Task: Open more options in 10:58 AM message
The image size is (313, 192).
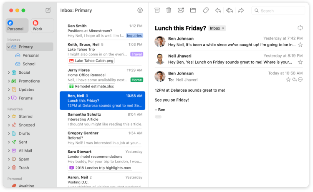Action: click(x=300, y=80)
